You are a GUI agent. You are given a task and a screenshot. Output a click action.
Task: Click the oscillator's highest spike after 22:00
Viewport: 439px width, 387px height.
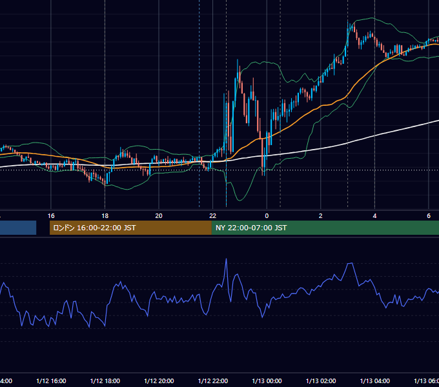click(226, 259)
